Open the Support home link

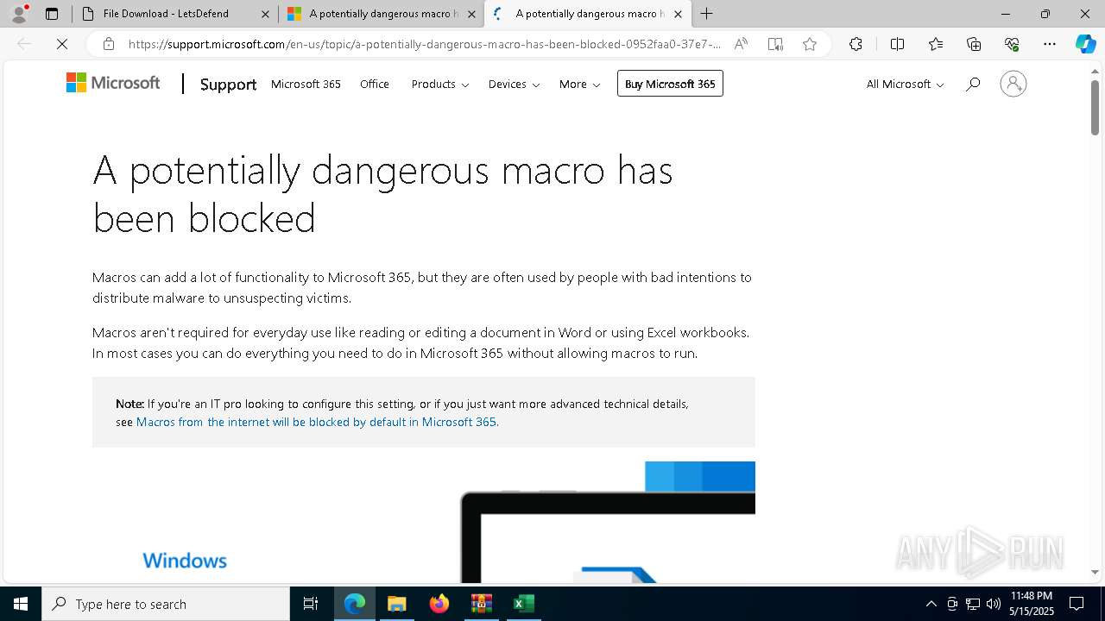[228, 84]
